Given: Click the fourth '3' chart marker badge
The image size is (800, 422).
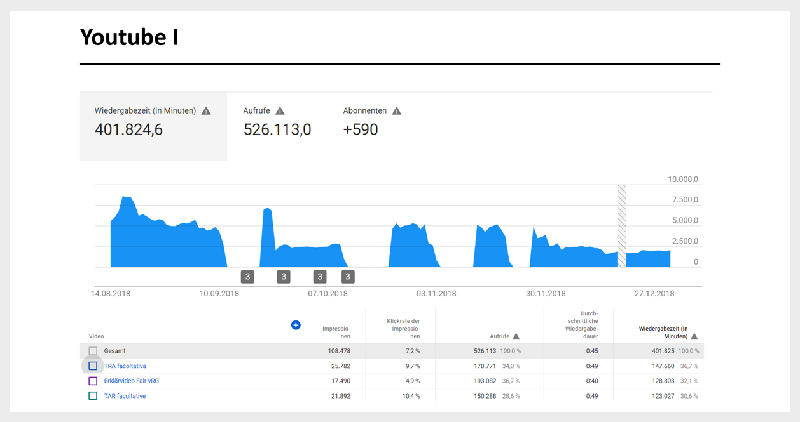Looking at the screenshot, I should pos(347,277).
